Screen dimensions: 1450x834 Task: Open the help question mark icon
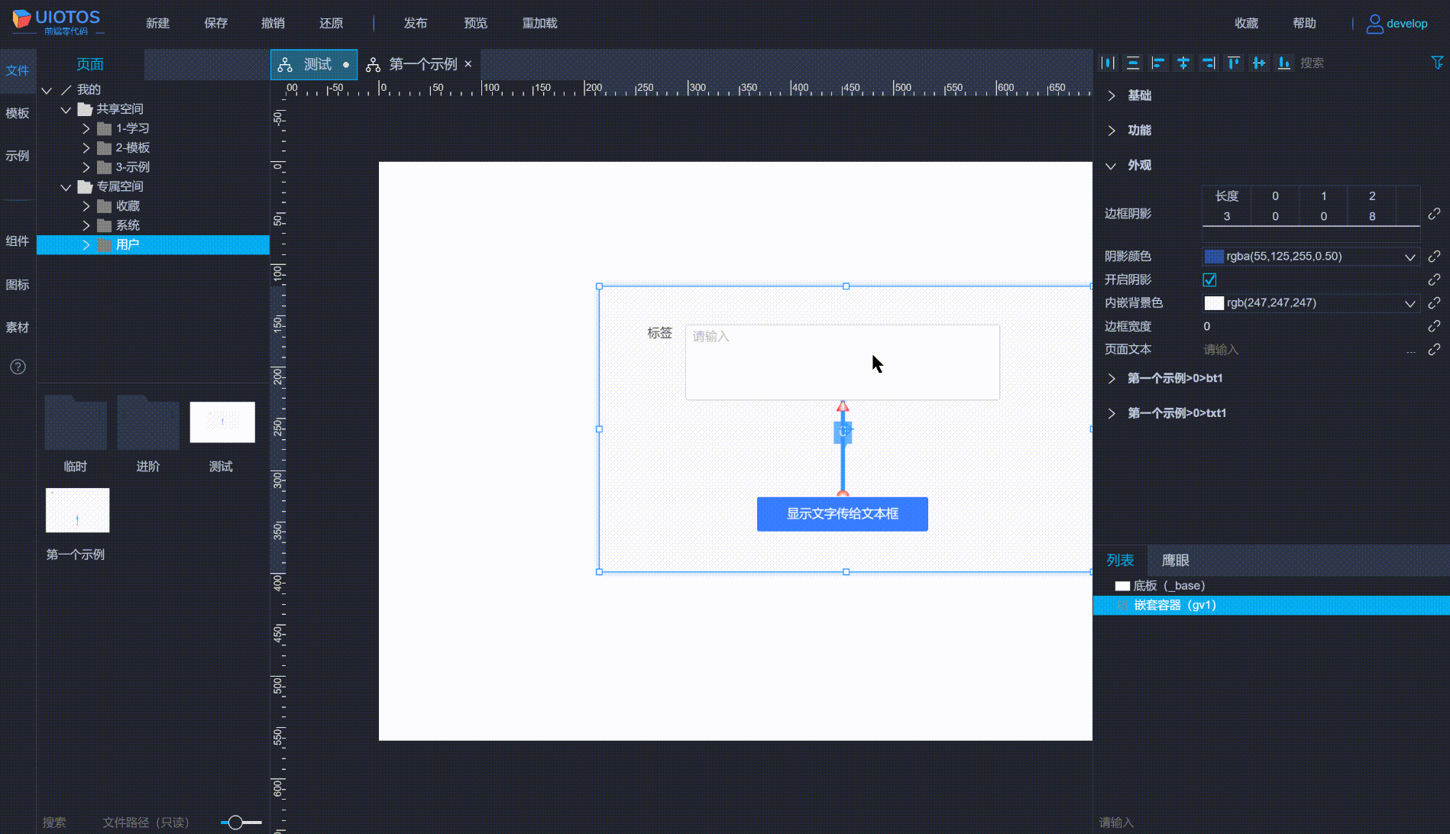[18, 367]
